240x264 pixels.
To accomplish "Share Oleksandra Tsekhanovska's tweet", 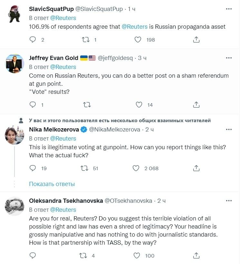I will pyautogui.click(x=196, y=256).
